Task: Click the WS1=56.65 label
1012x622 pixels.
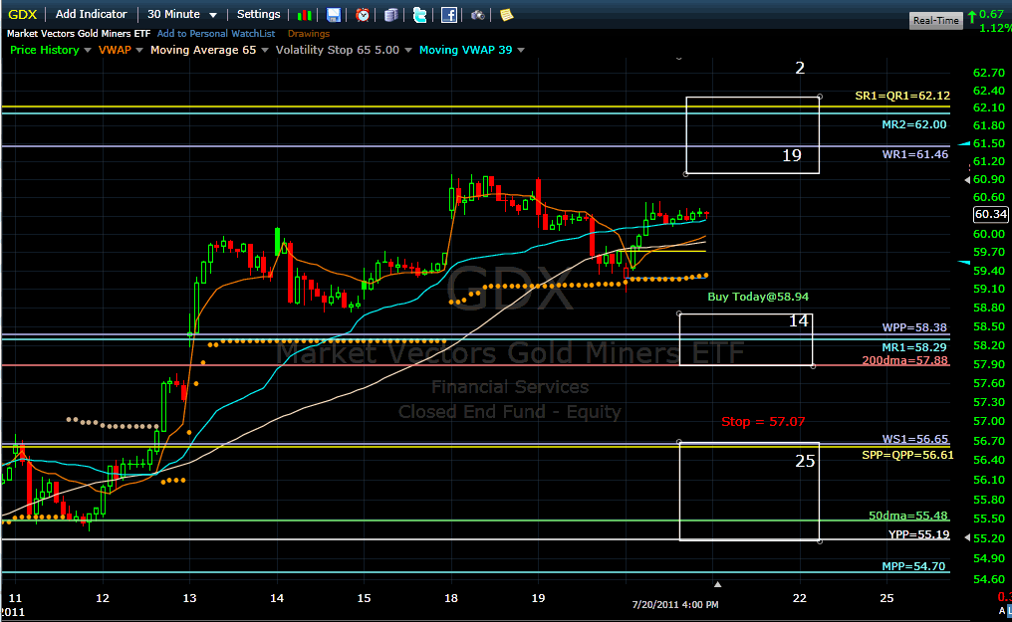Action: coord(915,439)
